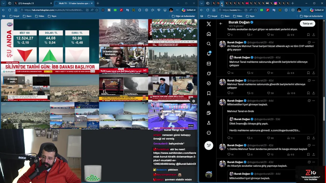This screenshot has width=326, height=183.
Task: Expand tab search dropdown in left browser
Action: (4, 3)
